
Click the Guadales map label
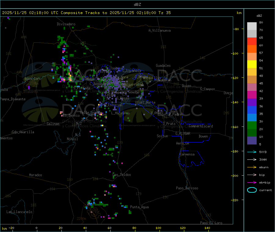click(163, 66)
